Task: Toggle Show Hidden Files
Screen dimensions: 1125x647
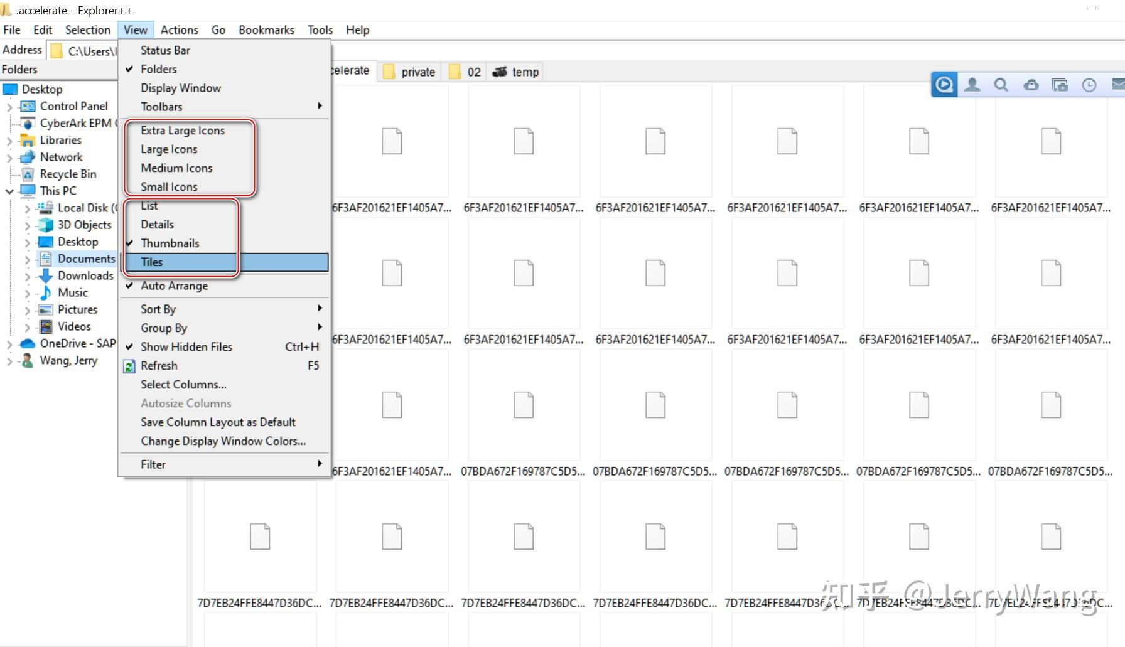Action: pyautogui.click(x=225, y=346)
